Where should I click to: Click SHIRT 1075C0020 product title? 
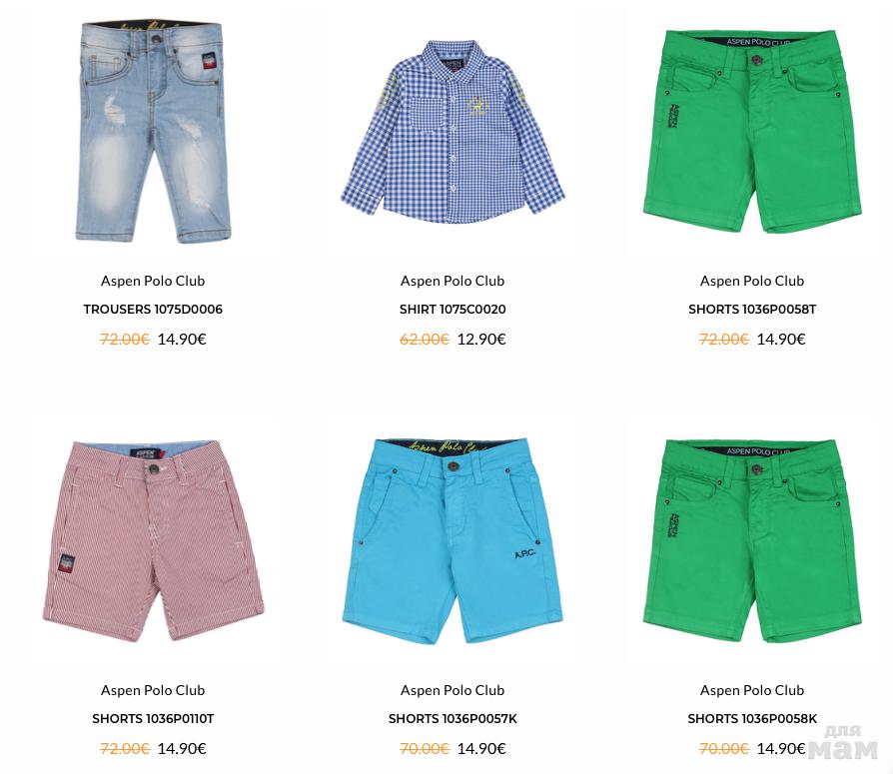pyautogui.click(x=452, y=310)
